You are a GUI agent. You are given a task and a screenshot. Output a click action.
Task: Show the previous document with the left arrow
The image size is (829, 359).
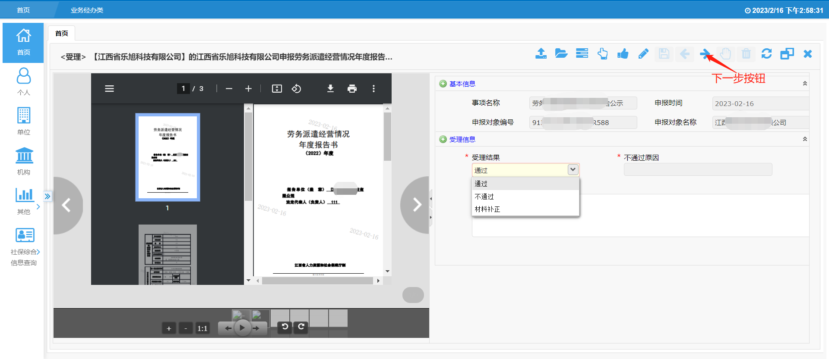pos(66,205)
